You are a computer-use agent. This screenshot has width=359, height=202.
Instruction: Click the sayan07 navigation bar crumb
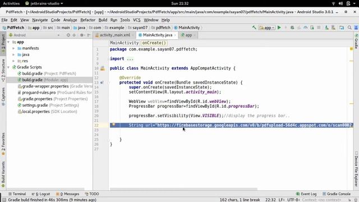(x=138, y=27)
